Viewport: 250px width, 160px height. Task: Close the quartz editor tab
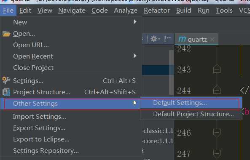point(212,39)
